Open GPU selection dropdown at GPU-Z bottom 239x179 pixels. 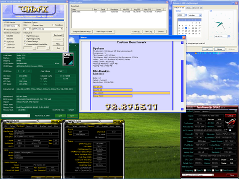tap(213, 175)
